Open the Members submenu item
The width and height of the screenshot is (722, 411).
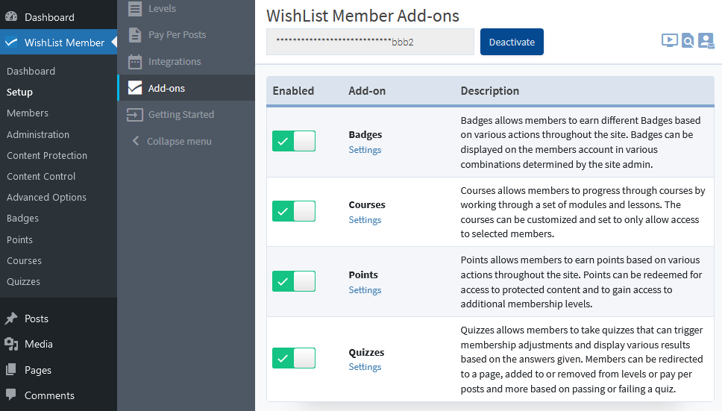coord(28,113)
